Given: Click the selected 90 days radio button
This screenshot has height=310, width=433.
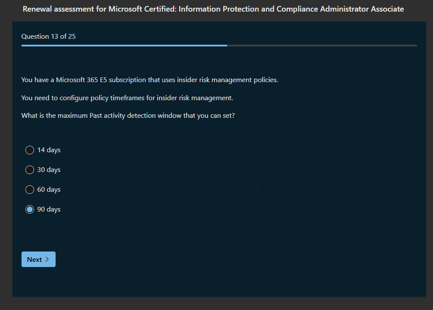Looking at the screenshot, I should (x=30, y=209).
